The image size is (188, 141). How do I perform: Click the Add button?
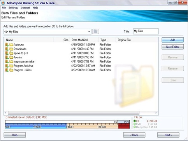click(173, 40)
